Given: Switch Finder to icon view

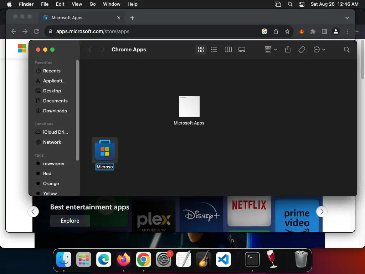Looking at the screenshot, I should coord(201,49).
